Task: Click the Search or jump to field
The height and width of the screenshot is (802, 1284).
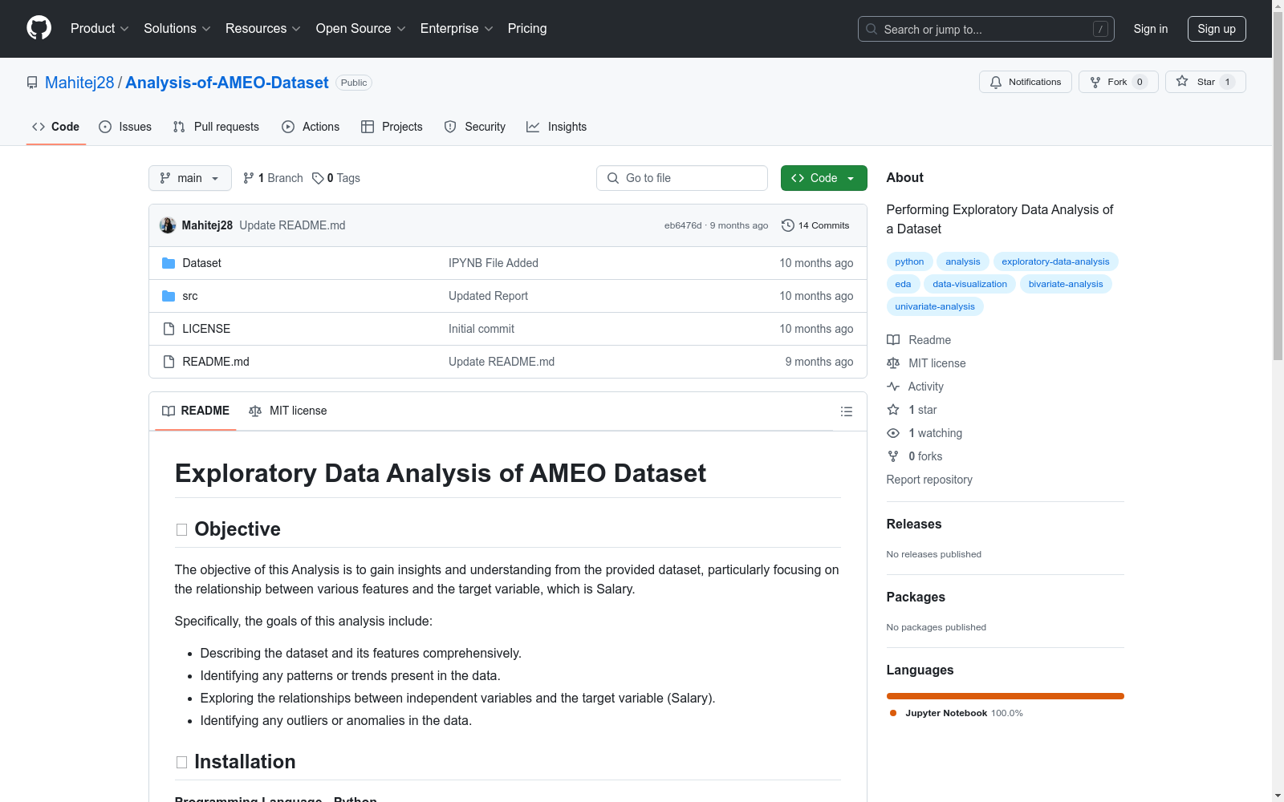Action: point(986,29)
